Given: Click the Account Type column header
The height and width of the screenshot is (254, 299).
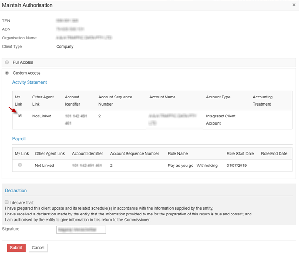Looking at the screenshot, I should coord(218,97).
